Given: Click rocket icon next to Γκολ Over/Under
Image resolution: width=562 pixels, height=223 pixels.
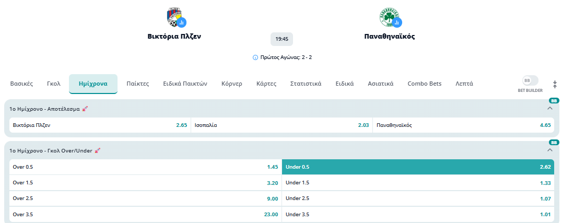Looking at the screenshot, I should tap(98, 150).
